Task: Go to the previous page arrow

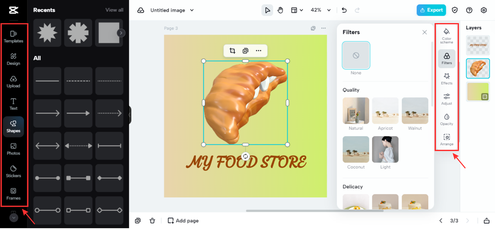Action: [441, 221]
